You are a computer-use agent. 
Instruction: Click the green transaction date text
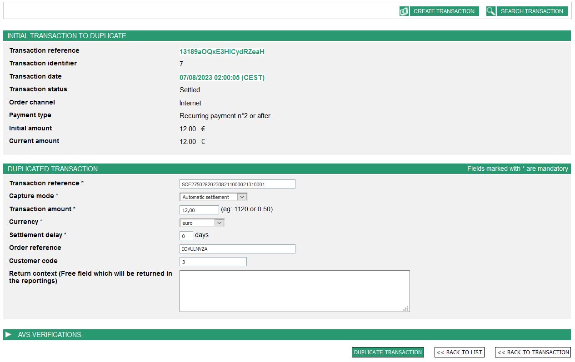tap(221, 77)
